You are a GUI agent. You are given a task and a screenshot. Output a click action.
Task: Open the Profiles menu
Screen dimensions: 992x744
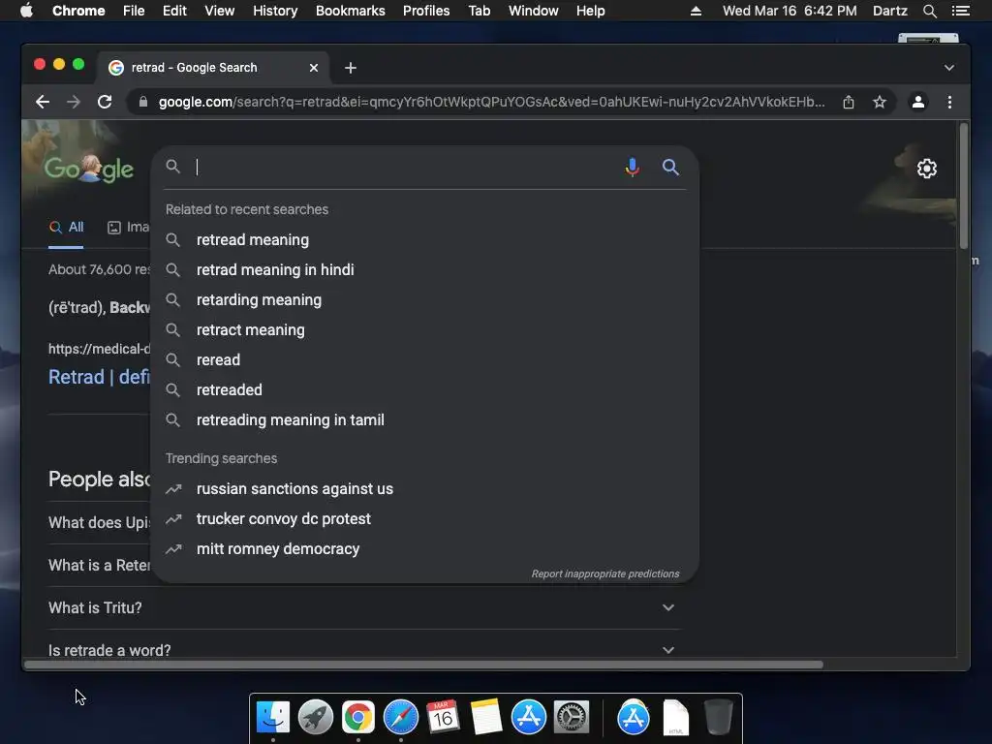[x=426, y=11]
